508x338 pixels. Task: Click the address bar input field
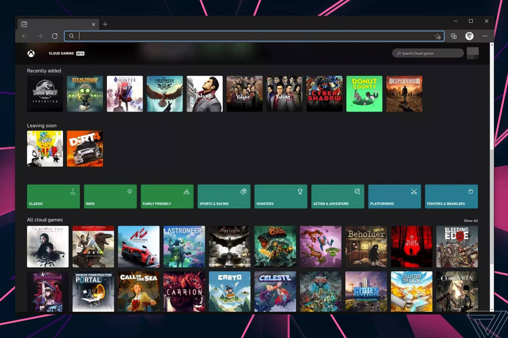pos(254,36)
